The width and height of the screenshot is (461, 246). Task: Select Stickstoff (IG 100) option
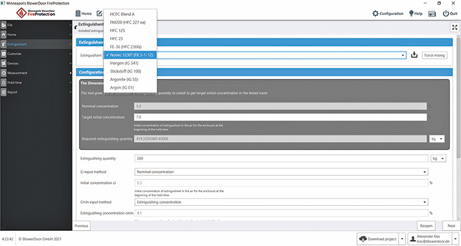click(x=130, y=71)
